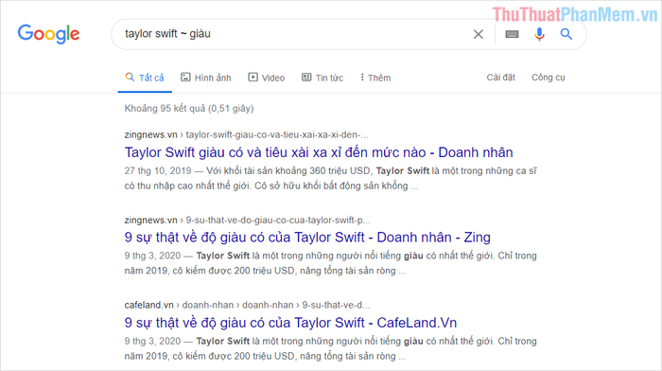This screenshot has width=662, height=371.
Task: Open the on-screen keyboard input tool
Action: [x=512, y=34]
